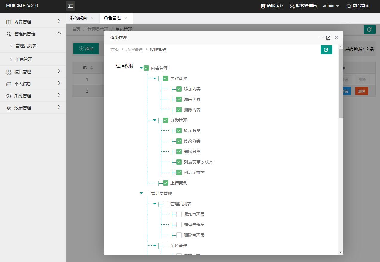This screenshot has width=380, height=262.
Task: Expand the 模块管理 sidebar menu
Action: pos(59,71)
